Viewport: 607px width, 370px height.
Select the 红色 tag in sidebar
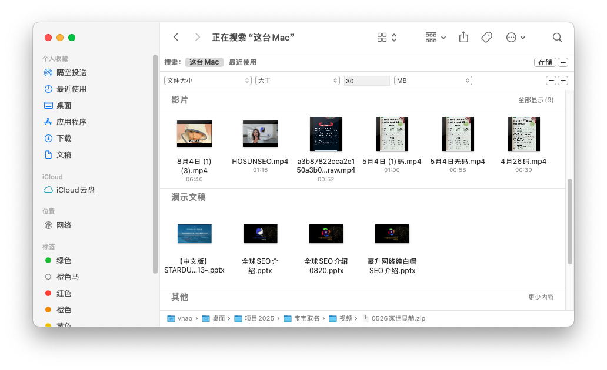(64, 294)
